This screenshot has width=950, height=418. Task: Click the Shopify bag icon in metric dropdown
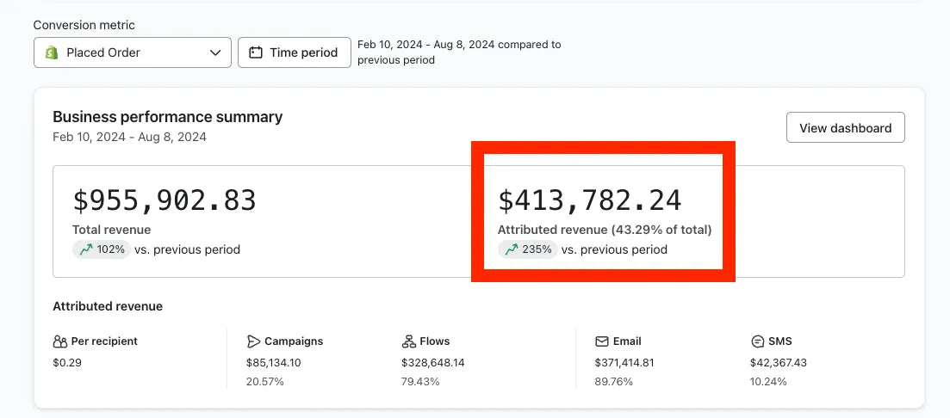click(51, 52)
